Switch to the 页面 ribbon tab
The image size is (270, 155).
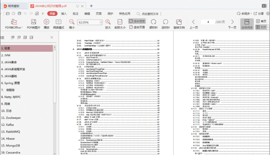[x=99, y=13]
